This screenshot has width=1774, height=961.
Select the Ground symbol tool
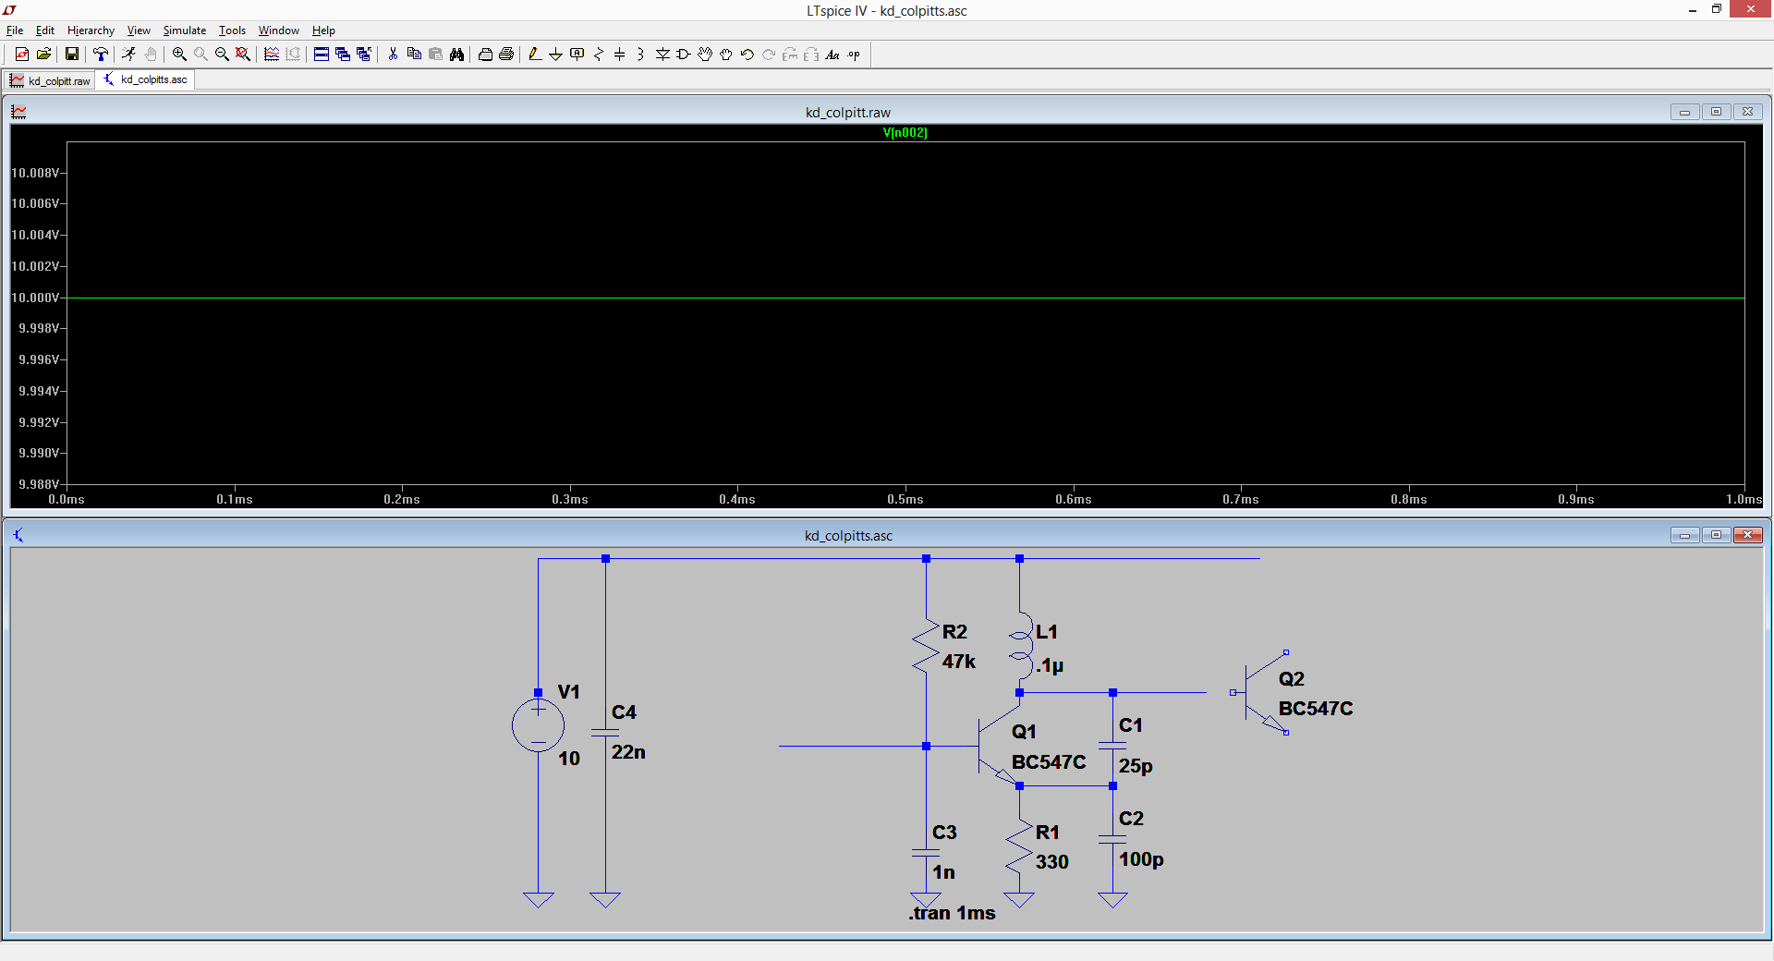(555, 55)
